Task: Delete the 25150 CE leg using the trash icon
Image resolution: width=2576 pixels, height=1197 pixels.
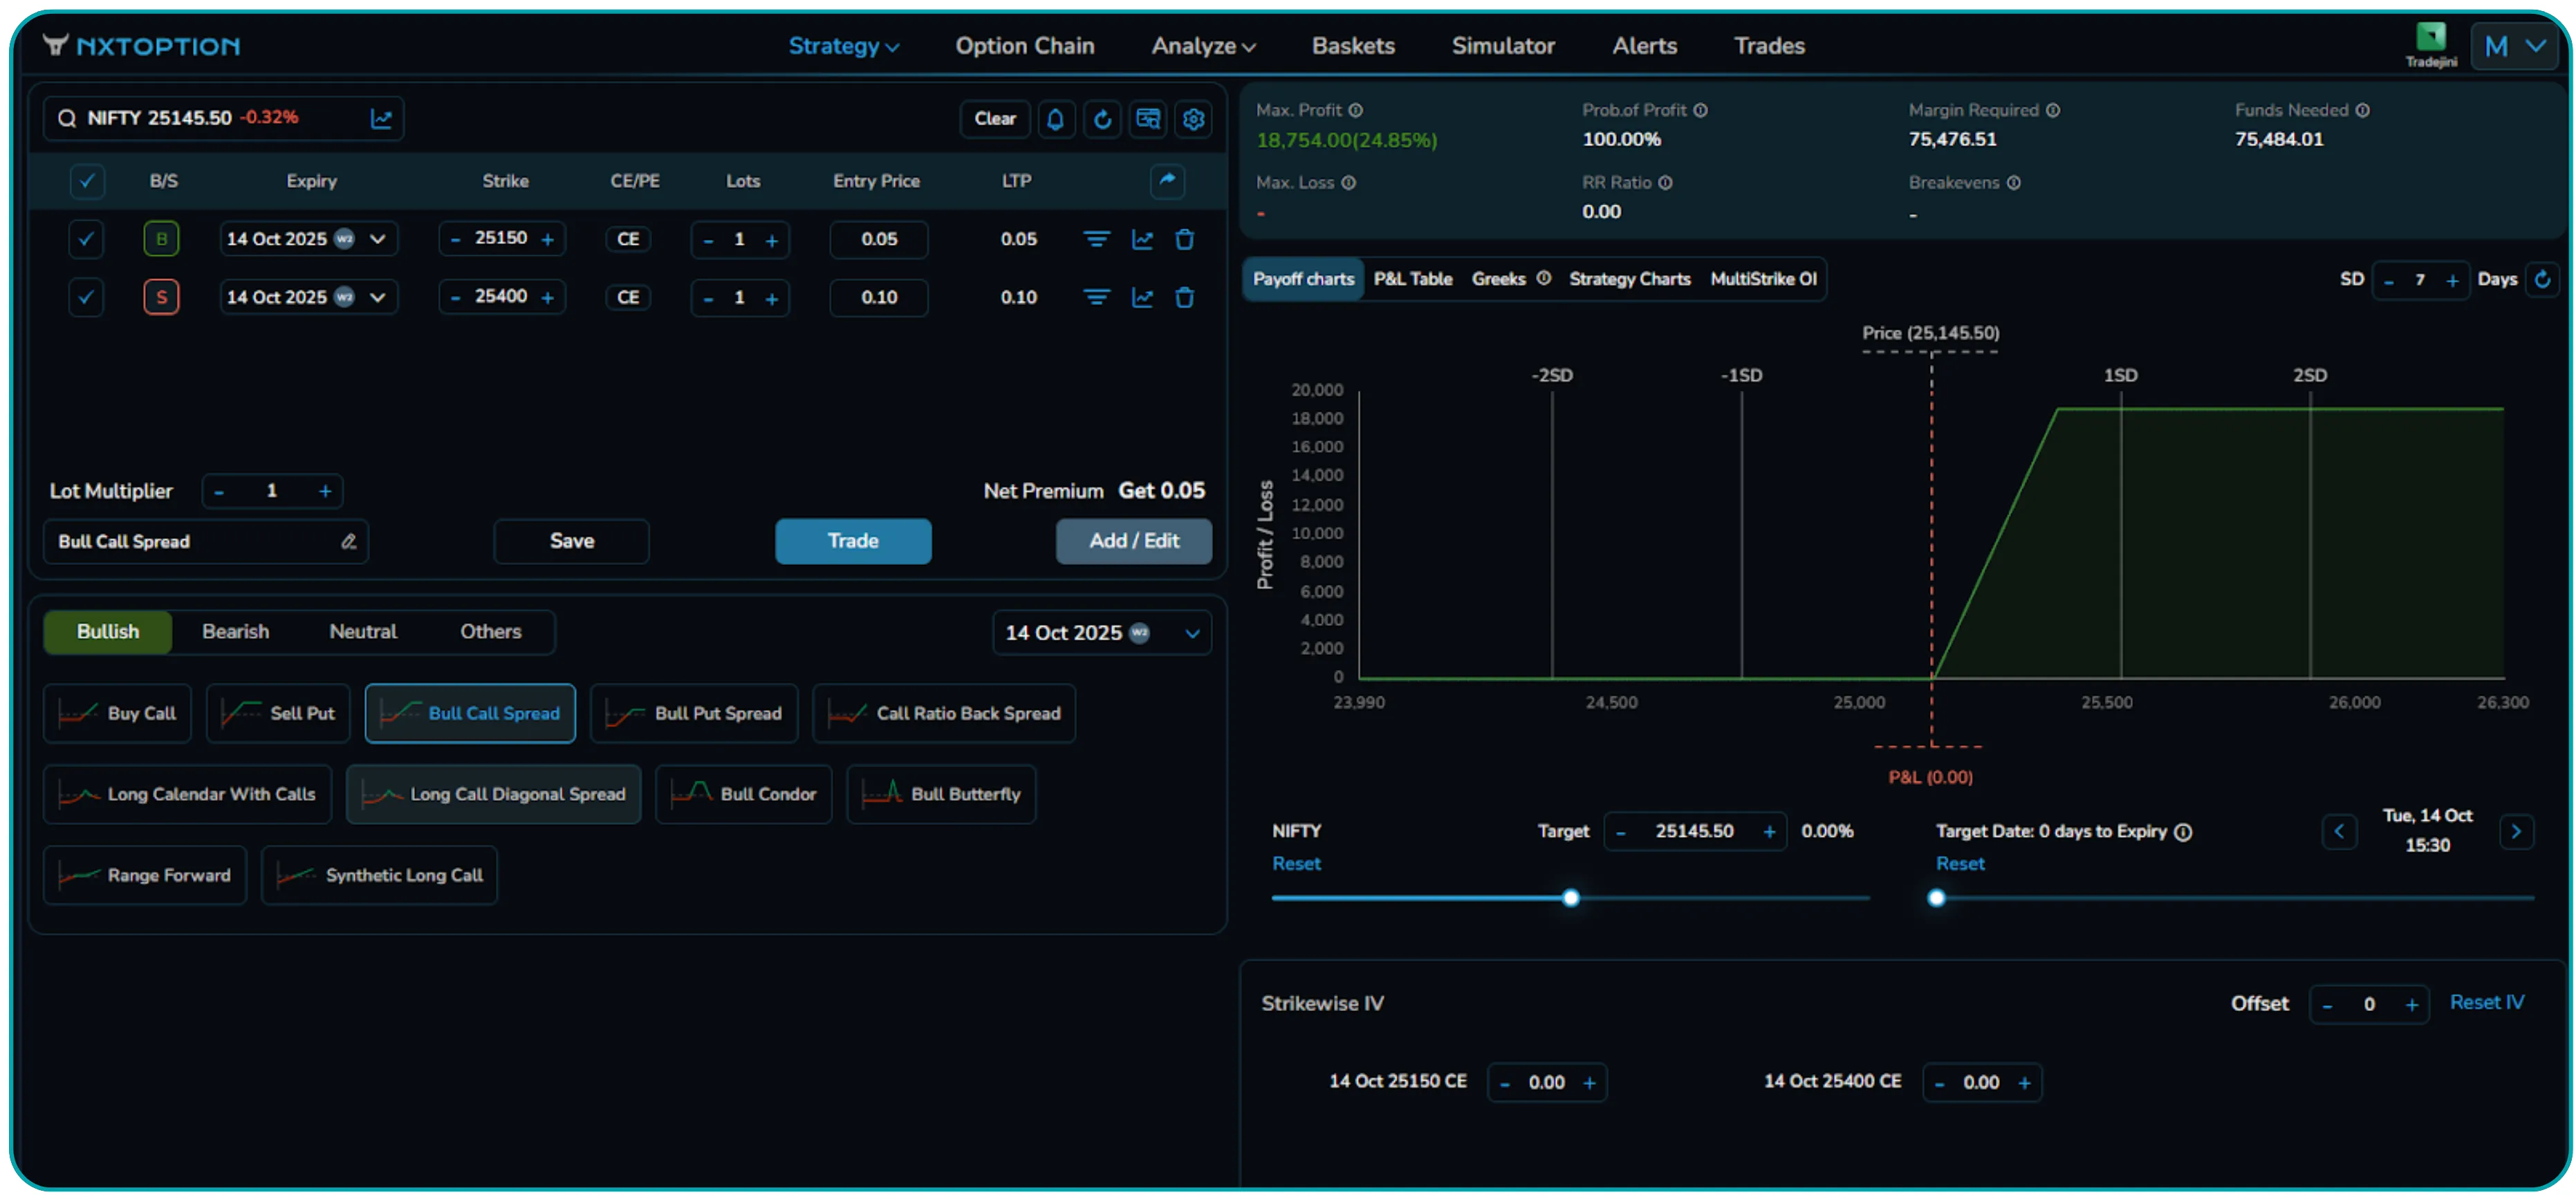Action: tap(1185, 239)
